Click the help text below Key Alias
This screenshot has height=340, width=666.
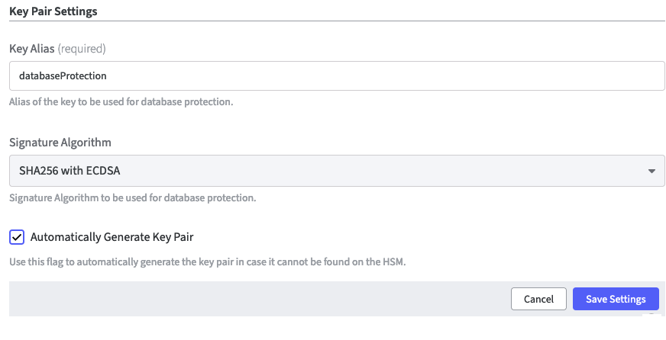click(121, 101)
